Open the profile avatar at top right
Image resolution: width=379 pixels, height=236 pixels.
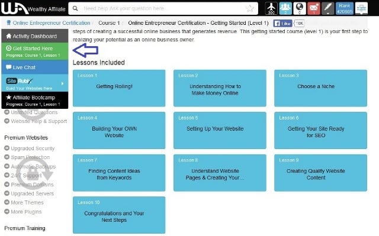[361, 8]
